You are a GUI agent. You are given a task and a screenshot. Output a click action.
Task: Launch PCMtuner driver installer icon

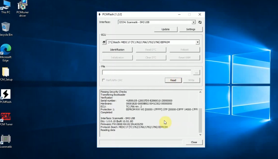pyautogui.click(x=22, y=9)
